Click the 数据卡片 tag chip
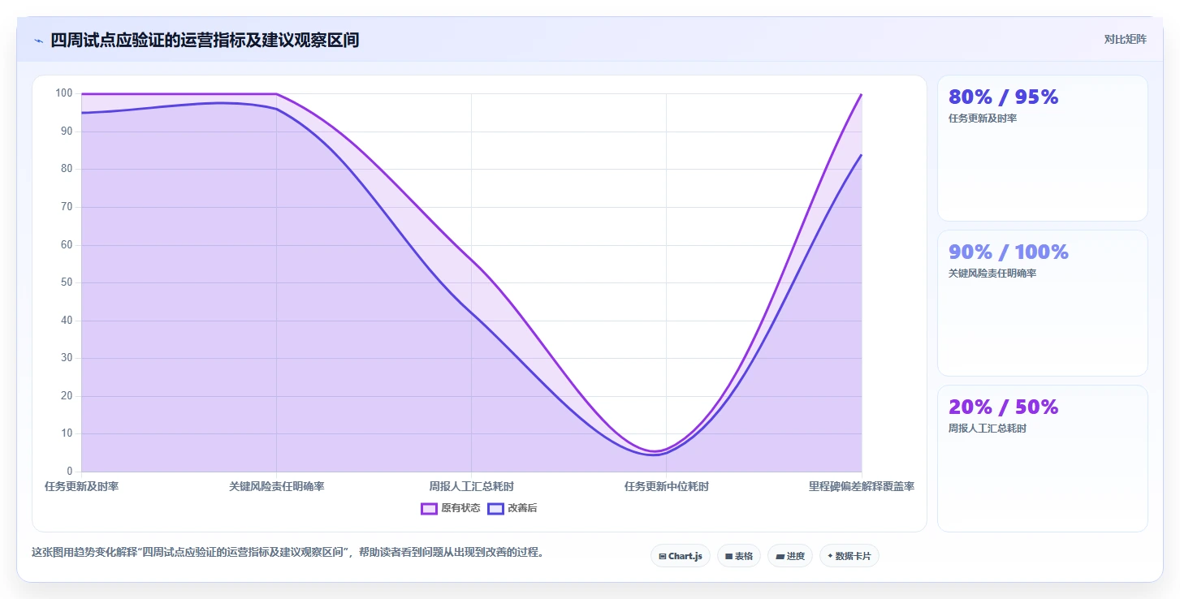The image size is (1180, 599). tap(849, 556)
